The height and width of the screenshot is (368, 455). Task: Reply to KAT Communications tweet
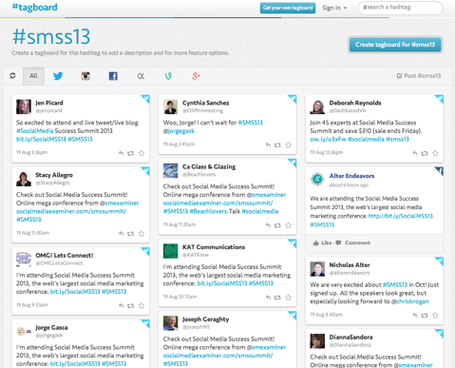tap(268, 298)
